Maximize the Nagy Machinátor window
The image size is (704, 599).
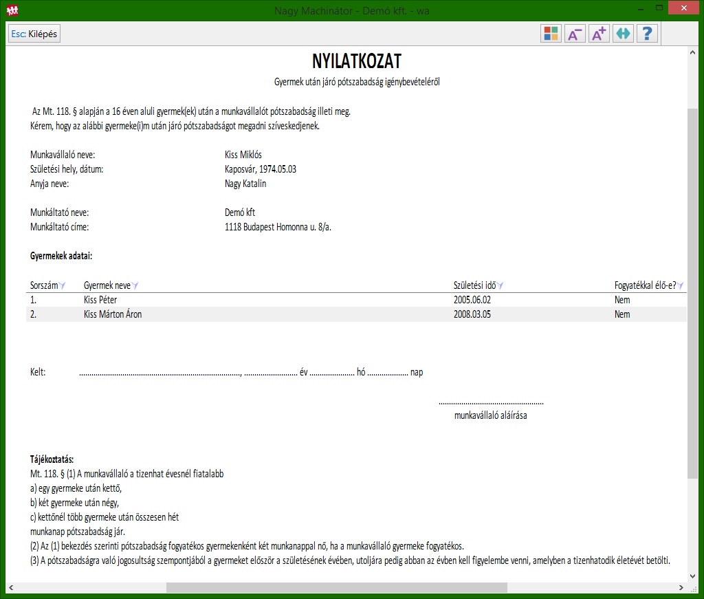coord(659,8)
